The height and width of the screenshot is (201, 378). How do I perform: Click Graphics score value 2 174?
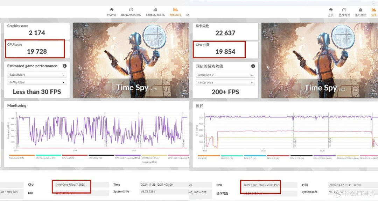pyautogui.click(x=37, y=33)
